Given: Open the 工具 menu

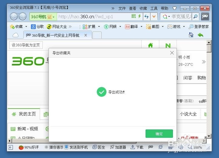Looking at the screenshot, I should tap(154, 8).
